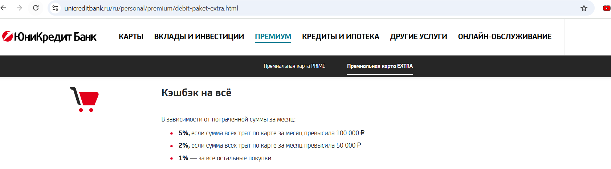Screen dimensions: 611x169
Task: Open the ОНЛАЙН-ОБСЛУЖИВАНИЕ menu
Action: click(505, 37)
